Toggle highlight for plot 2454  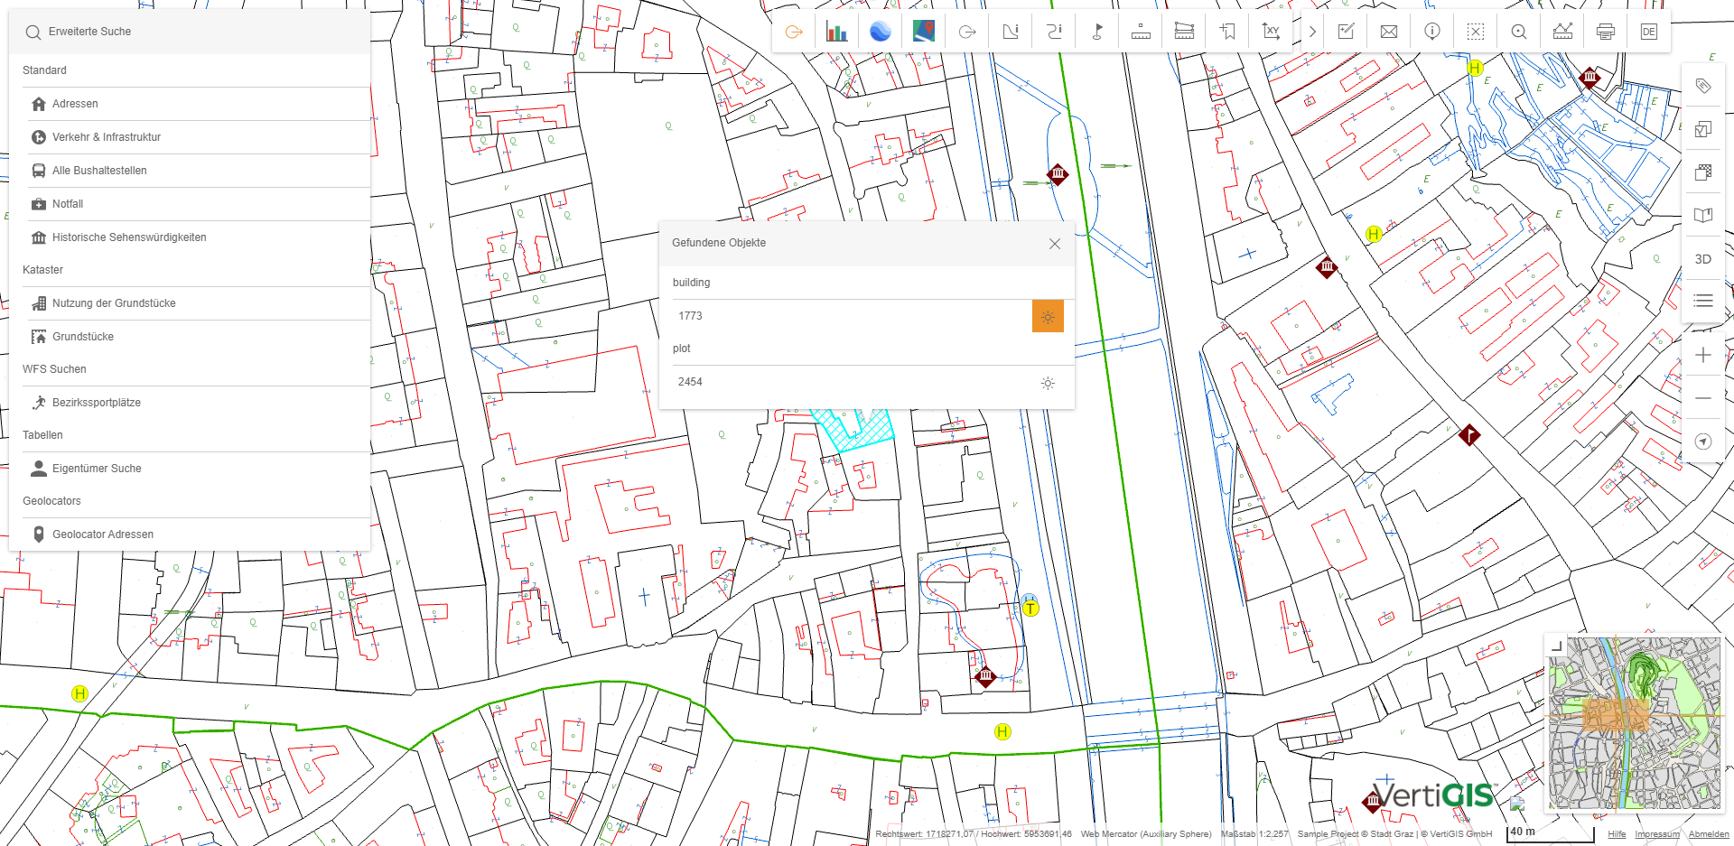pos(1048,383)
